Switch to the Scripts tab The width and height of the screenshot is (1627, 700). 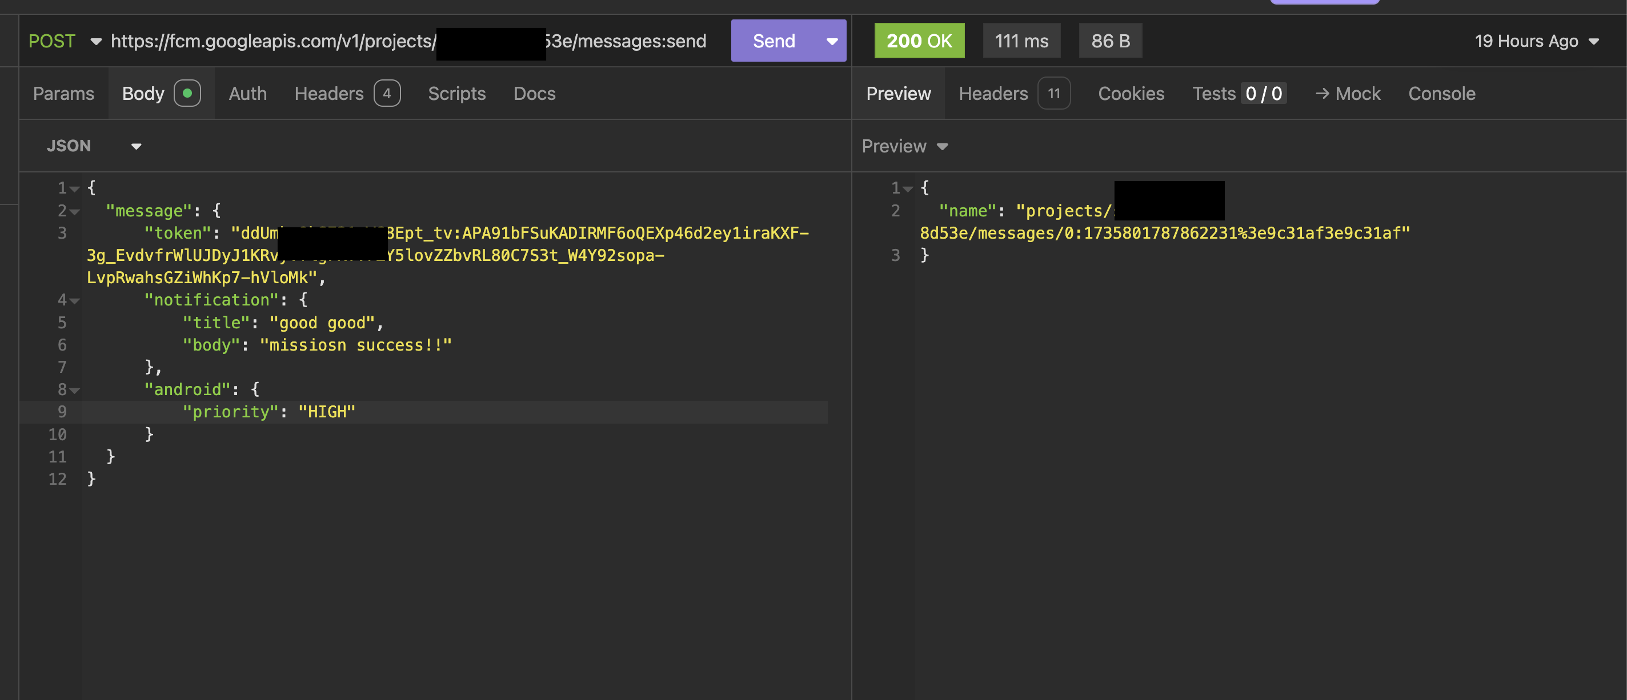(456, 94)
